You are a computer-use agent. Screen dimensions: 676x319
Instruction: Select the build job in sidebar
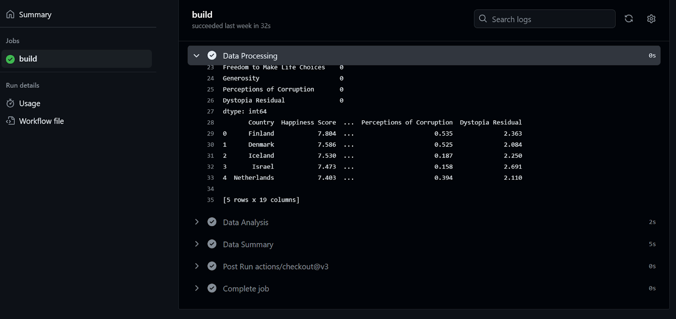tap(76, 59)
